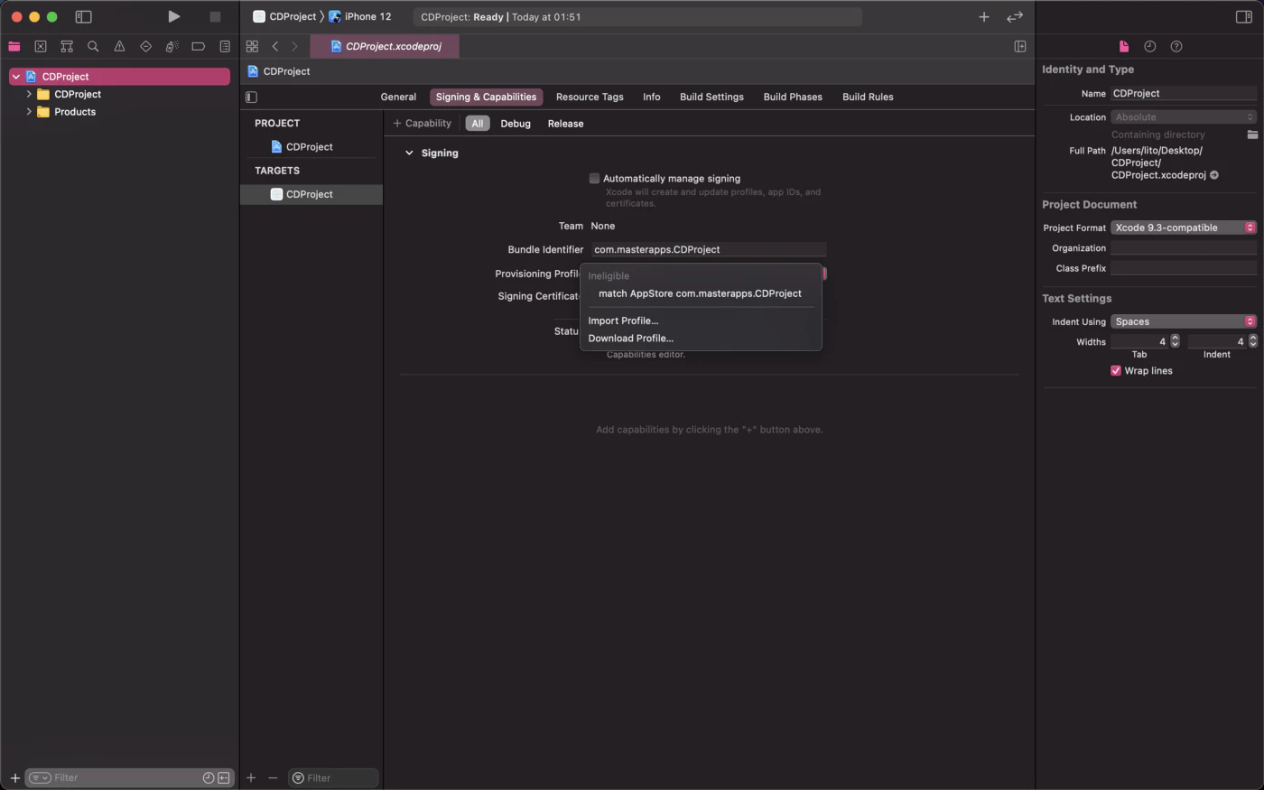1264x790 pixels.
Task: Hide the right inspector panel
Action: [x=1243, y=16]
